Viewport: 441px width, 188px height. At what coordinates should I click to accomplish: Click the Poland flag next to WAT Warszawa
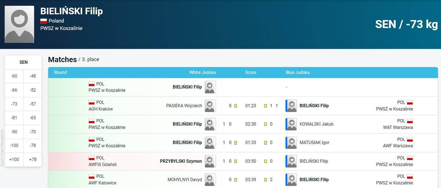click(x=410, y=121)
